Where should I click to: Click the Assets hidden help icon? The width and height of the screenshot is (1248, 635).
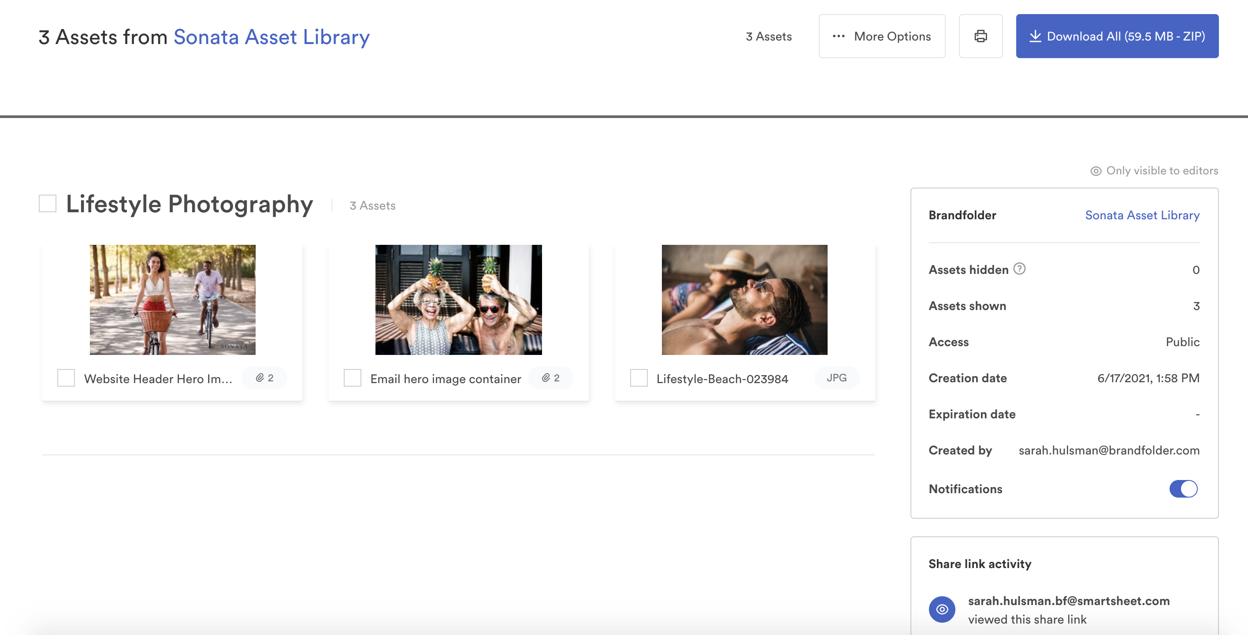(1019, 269)
